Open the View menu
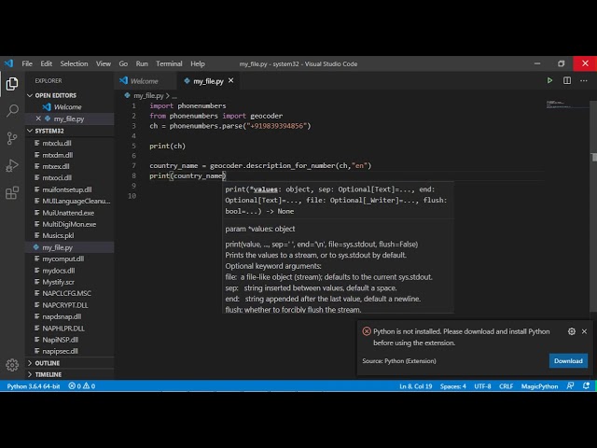Image resolution: width=597 pixels, height=448 pixels. tap(104, 63)
